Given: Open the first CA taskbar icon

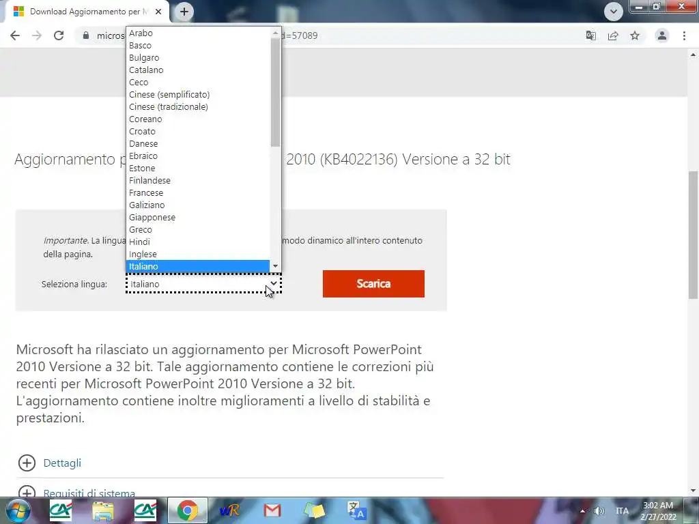Looking at the screenshot, I should coord(61,510).
